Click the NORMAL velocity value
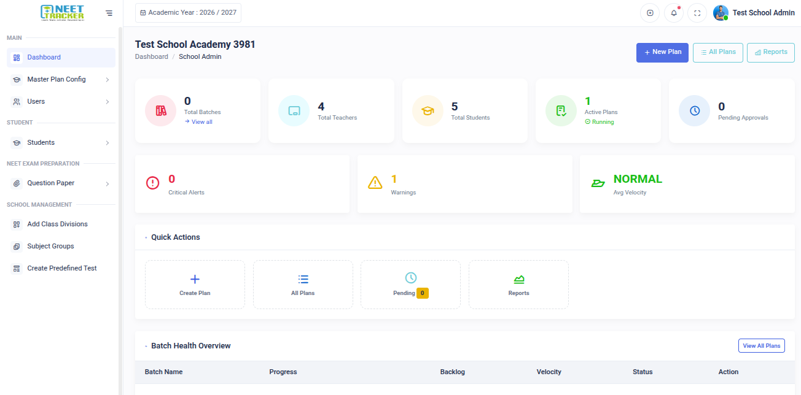This screenshot has height=395, width=801. [x=638, y=179]
